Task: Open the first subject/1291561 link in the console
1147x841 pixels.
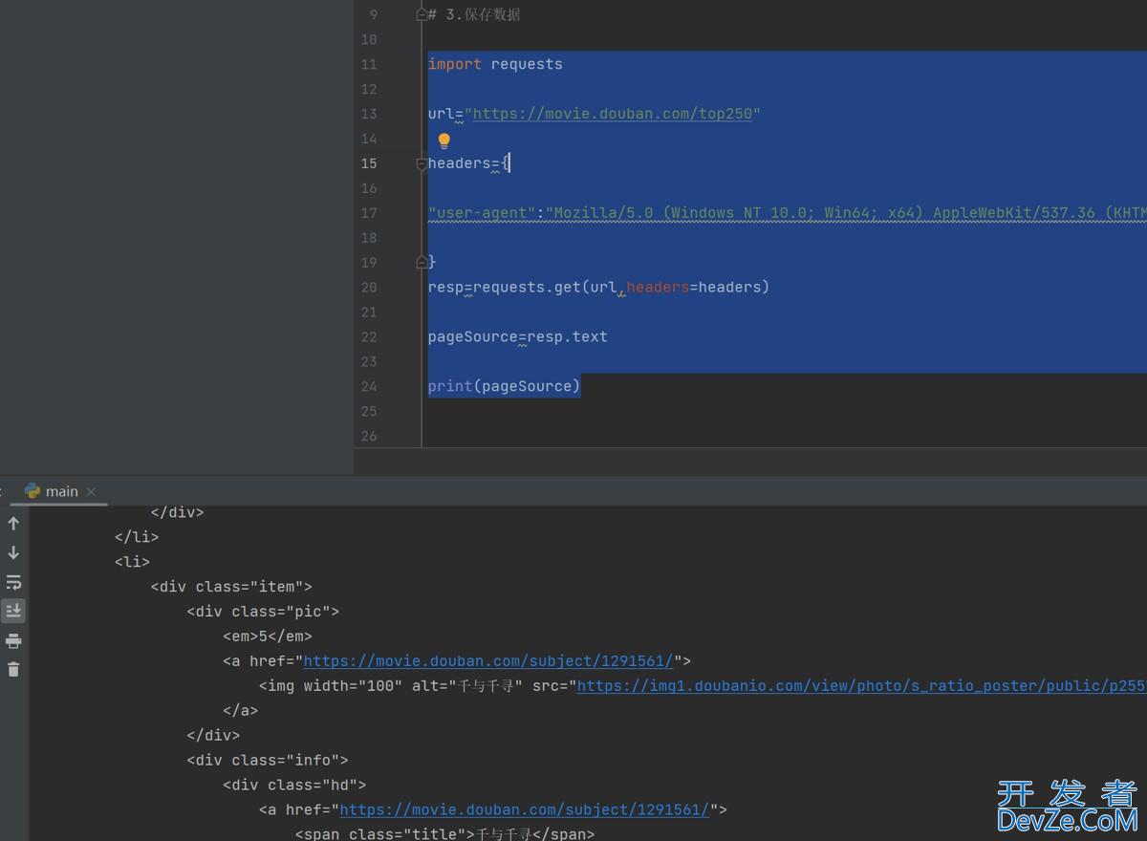Action: point(487,661)
